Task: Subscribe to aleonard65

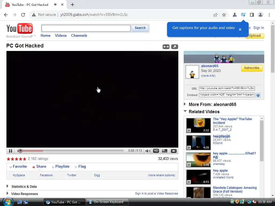Action: 252,68
